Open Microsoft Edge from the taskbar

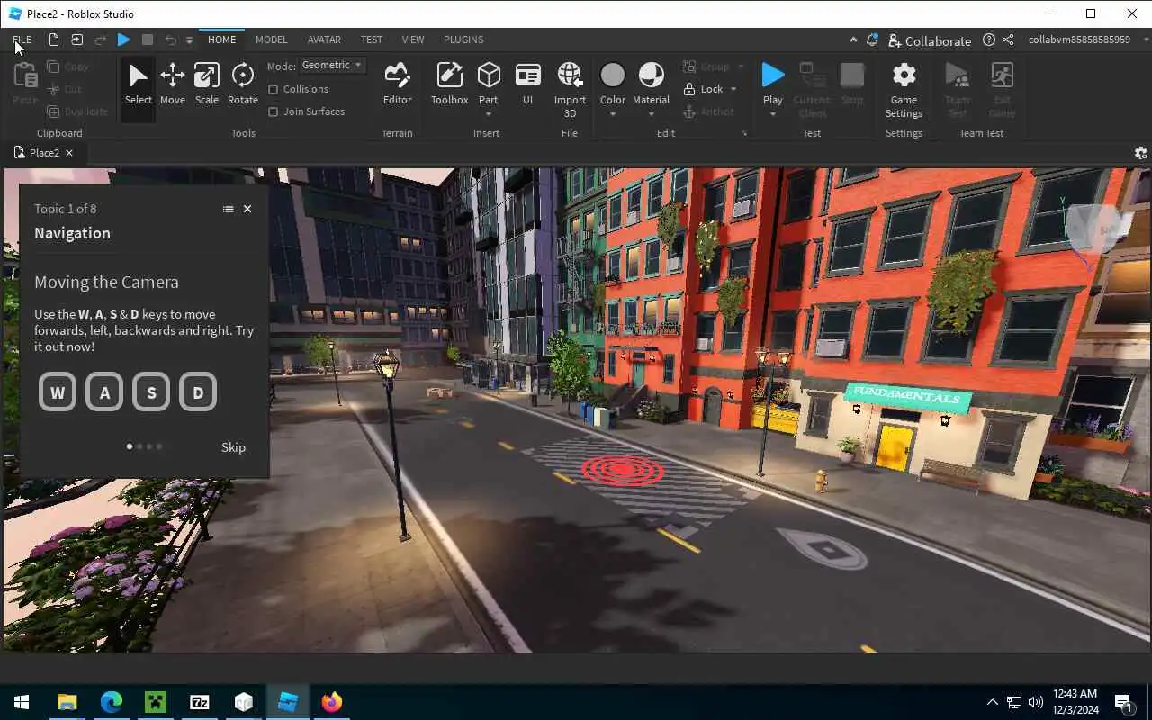111,702
